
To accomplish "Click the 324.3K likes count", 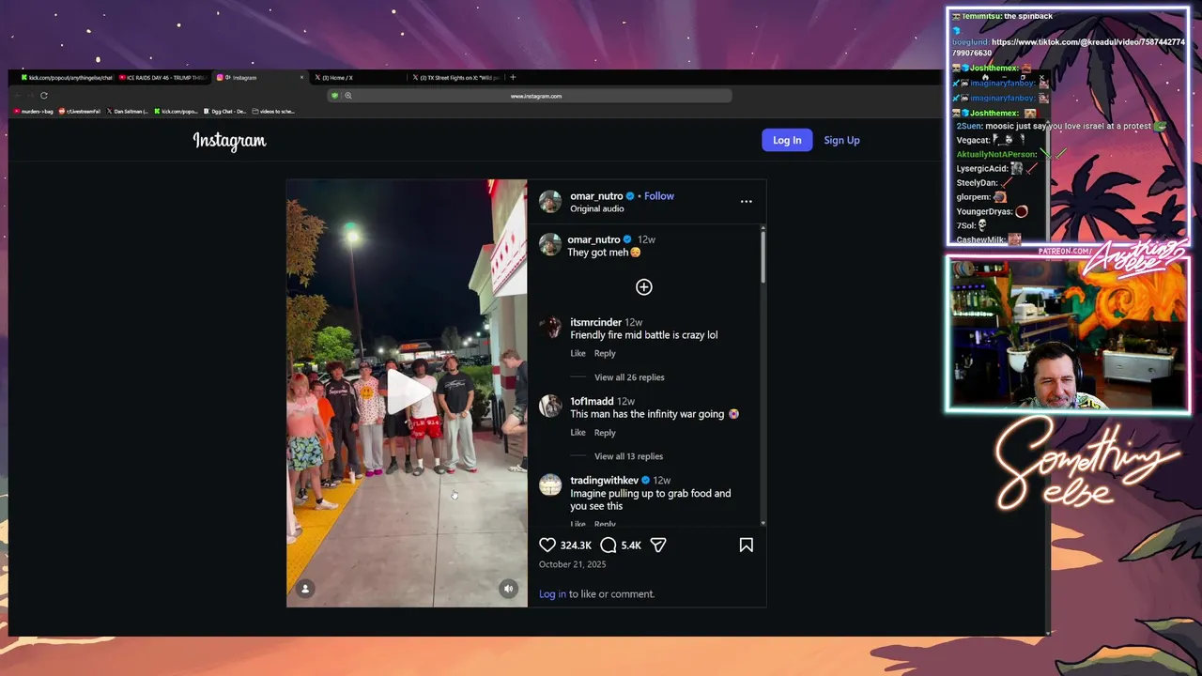I will (x=576, y=545).
